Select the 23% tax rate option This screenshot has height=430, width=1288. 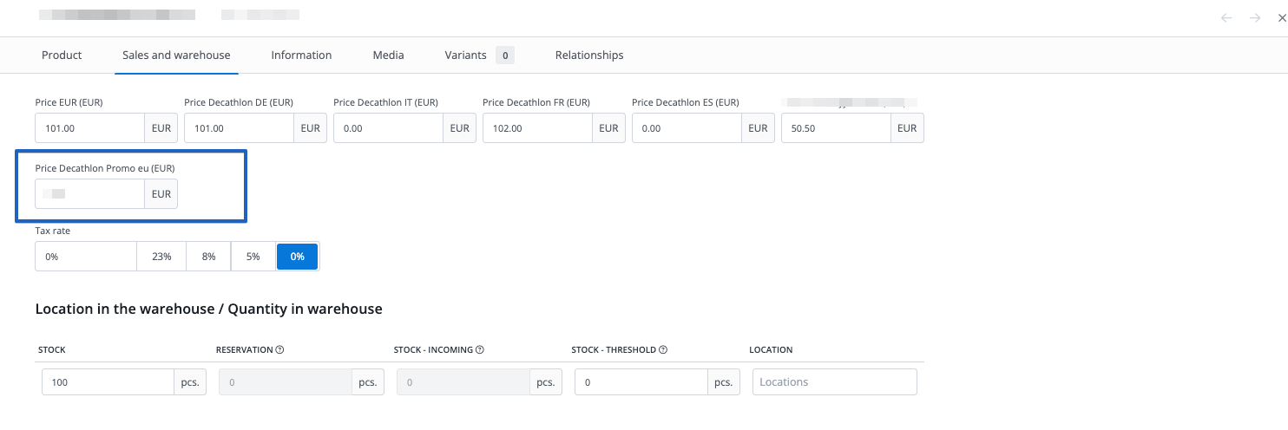tap(161, 257)
